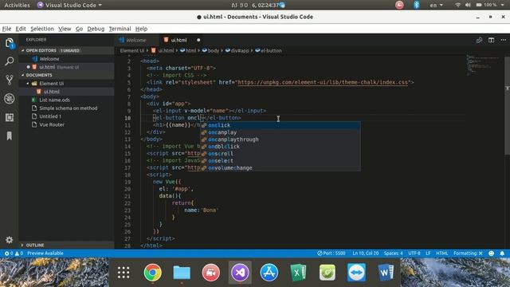510x287 pixels.
Task: Choose onvolumechange from the suggestions
Action: coord(280,168)
